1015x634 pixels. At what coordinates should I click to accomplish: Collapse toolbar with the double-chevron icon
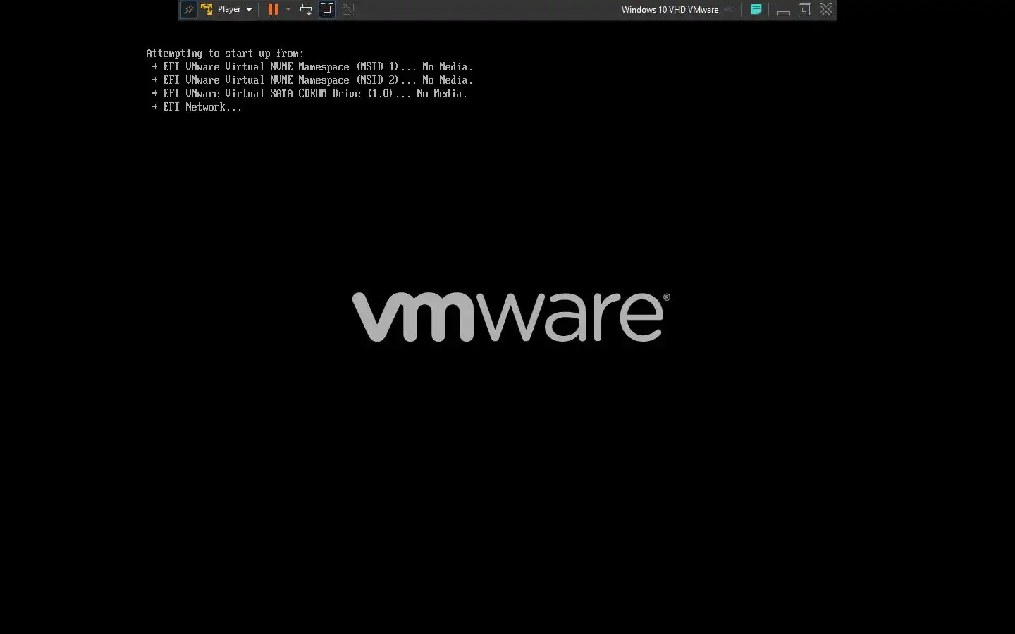click(x=730, y=10)
